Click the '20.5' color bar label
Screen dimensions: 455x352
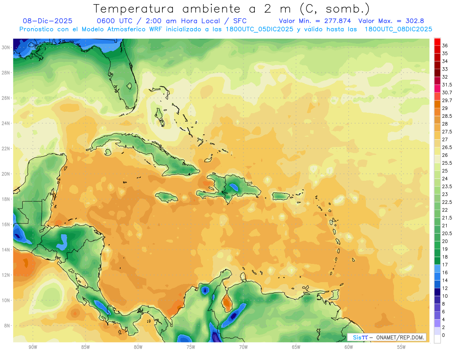click(x=447, y=234)
